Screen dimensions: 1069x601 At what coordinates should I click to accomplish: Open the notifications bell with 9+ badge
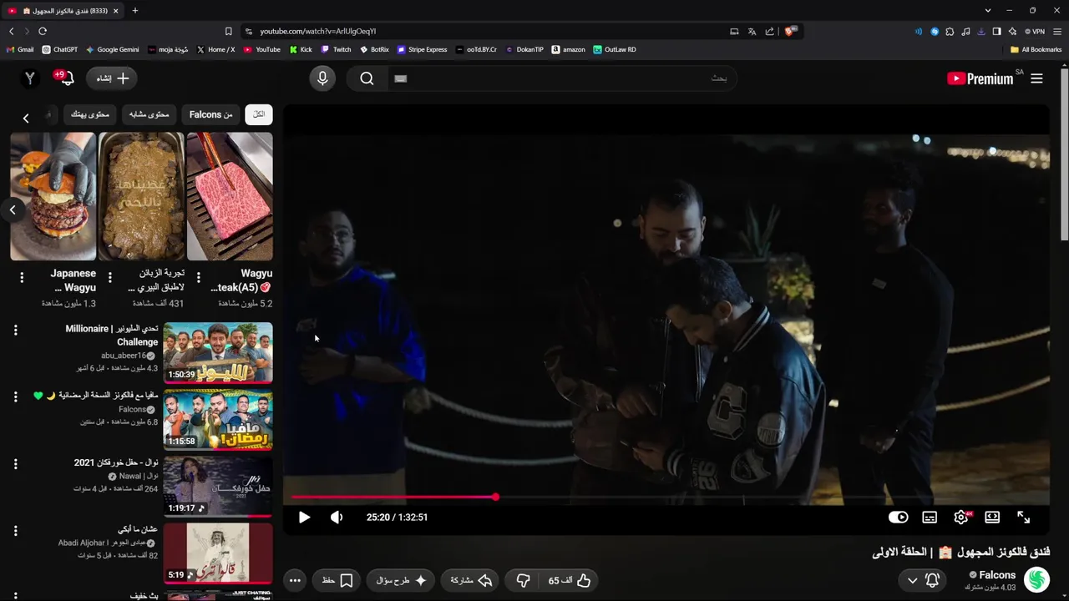pyautogui.click(x=66, y=78)
